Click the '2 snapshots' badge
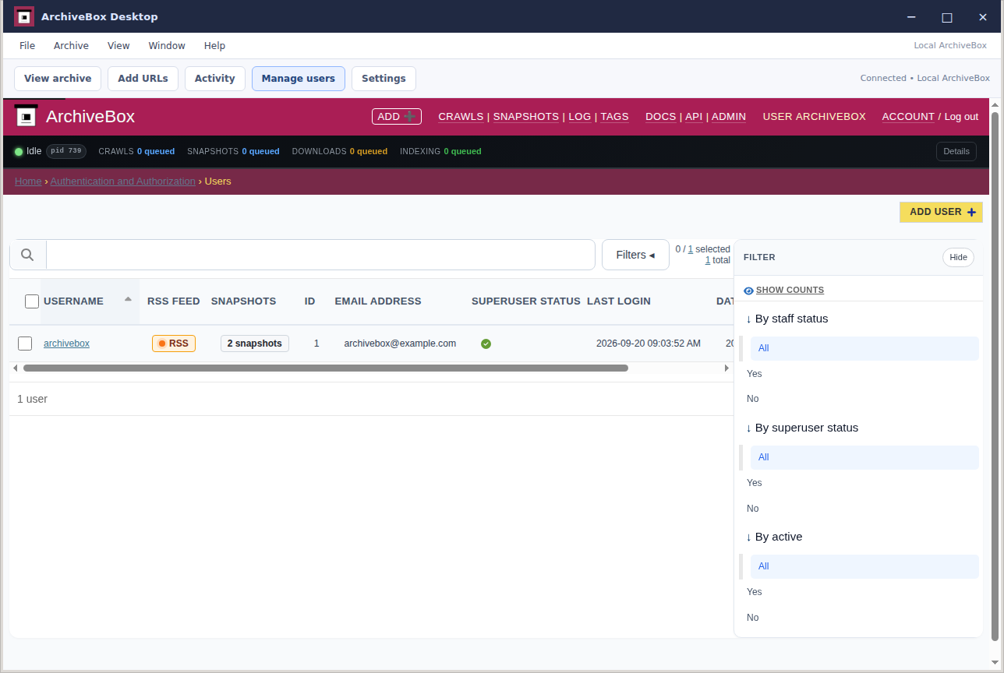This screenshot has width=1004, height=673. click(x=255, y=344)
